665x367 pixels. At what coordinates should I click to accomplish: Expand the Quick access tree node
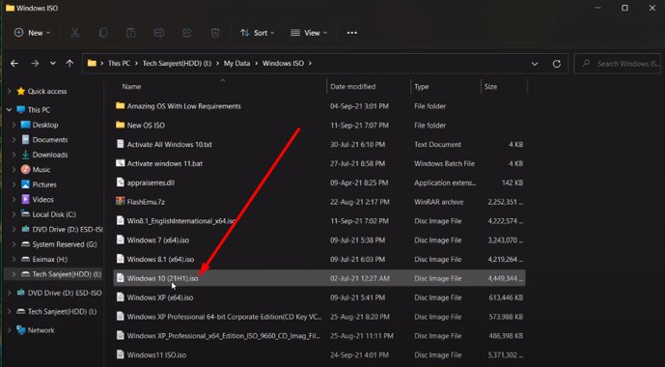[9, 91]
